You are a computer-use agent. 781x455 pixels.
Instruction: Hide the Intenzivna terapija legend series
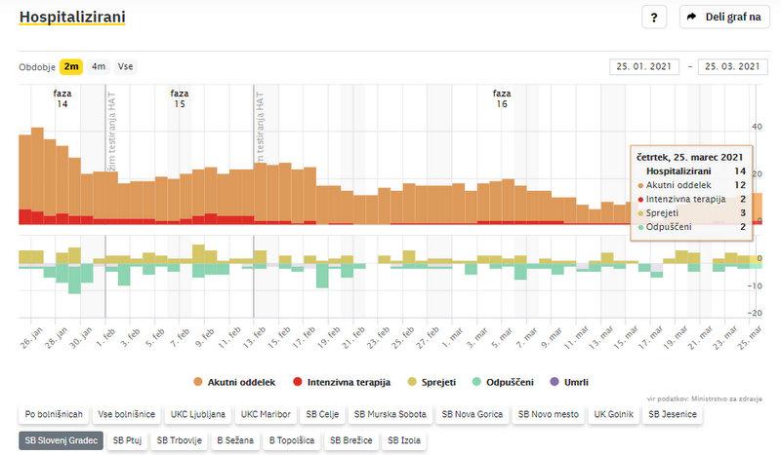click(x=341, y=382)
